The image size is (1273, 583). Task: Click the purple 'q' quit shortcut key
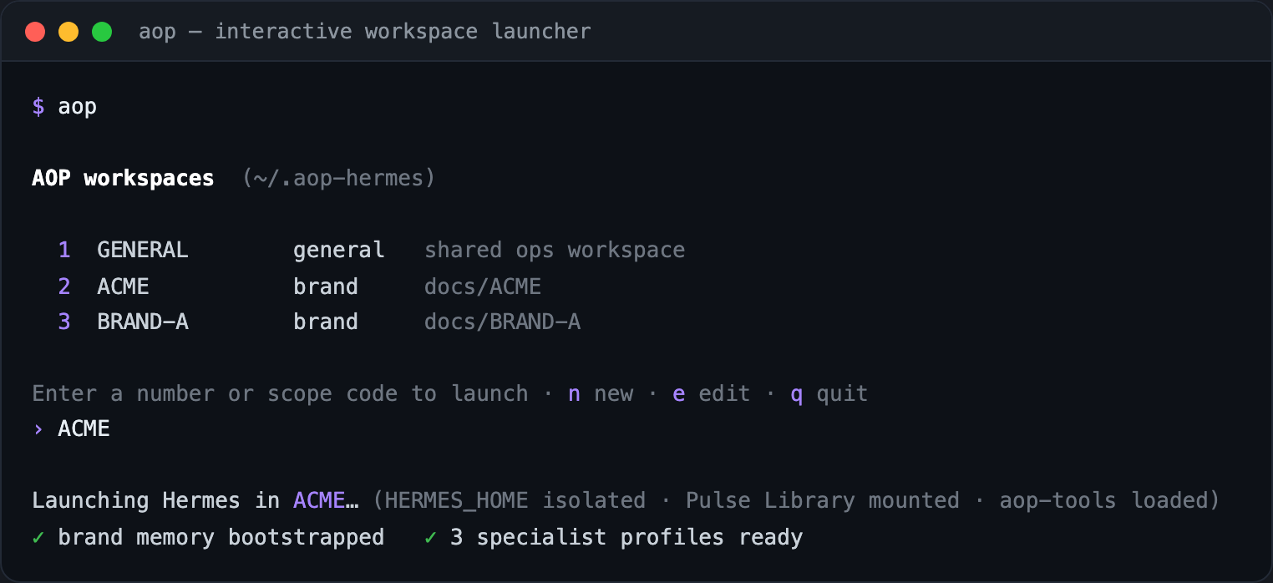coord(797,395)
